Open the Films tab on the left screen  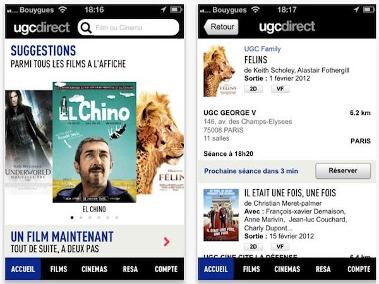59,269
